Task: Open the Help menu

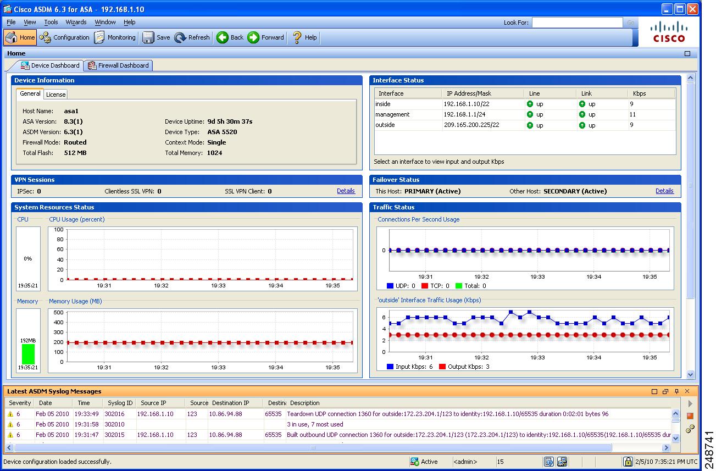Action: (x=129, y=22)
